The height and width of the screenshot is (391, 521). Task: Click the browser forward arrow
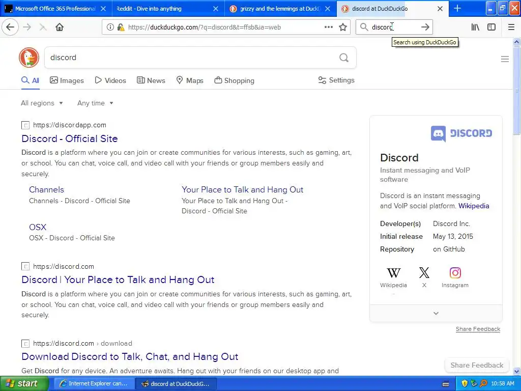tap(27, 27)
